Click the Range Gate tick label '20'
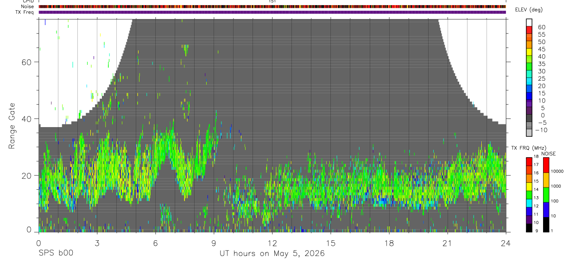The height and width of the screenshot is (263, 569). (27, 175)
